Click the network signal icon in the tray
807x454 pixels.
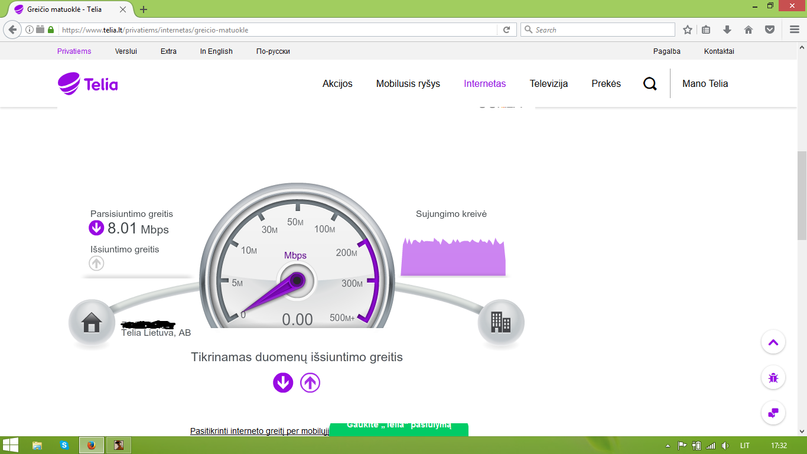[x=711, y=446]
